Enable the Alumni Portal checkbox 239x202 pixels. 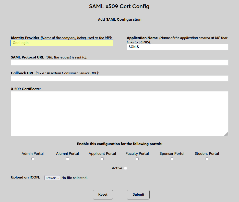[x=67, y=159]
